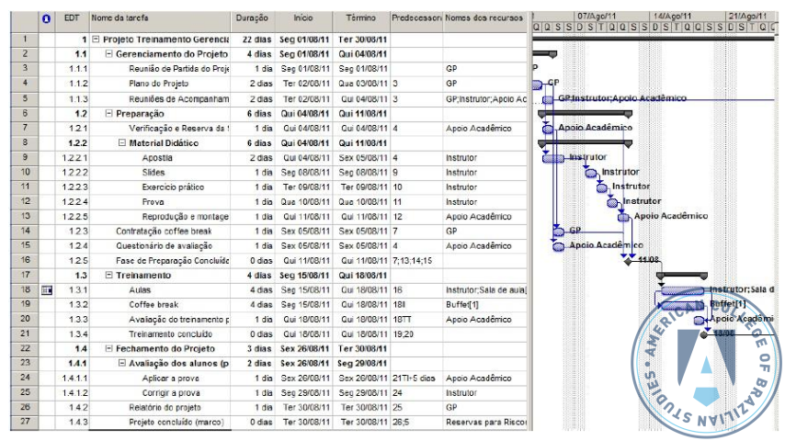Select the task name Apostila

(x=157, y=158)
